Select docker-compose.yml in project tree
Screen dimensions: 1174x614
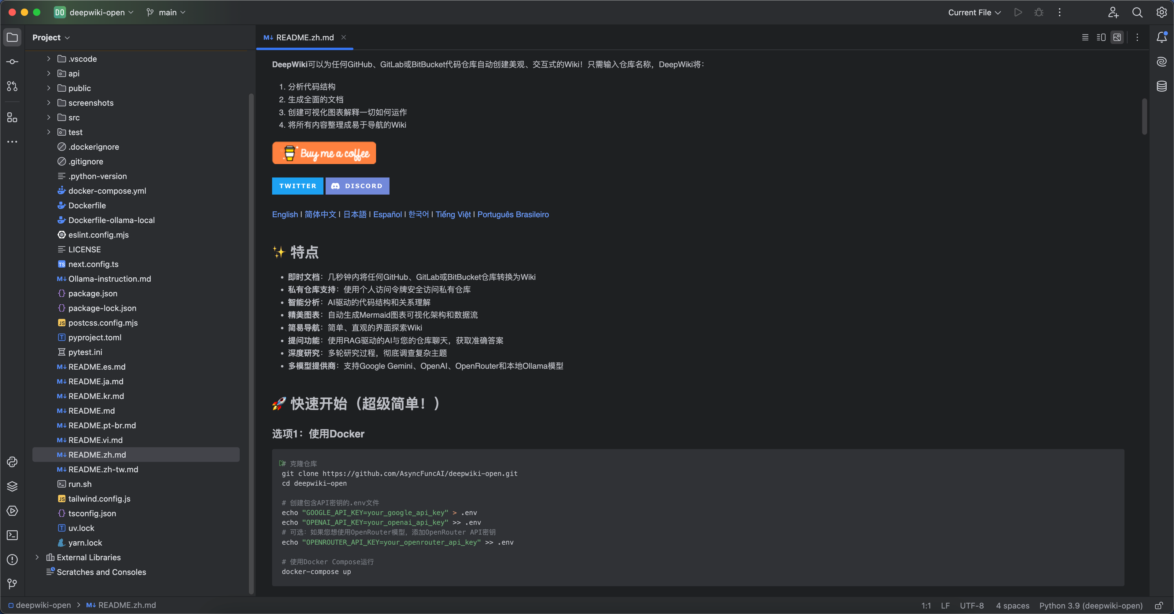click(107, 191)
